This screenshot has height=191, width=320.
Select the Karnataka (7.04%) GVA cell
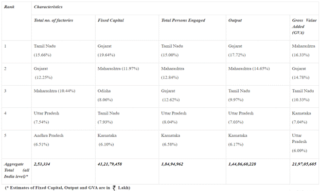[304, 119]
